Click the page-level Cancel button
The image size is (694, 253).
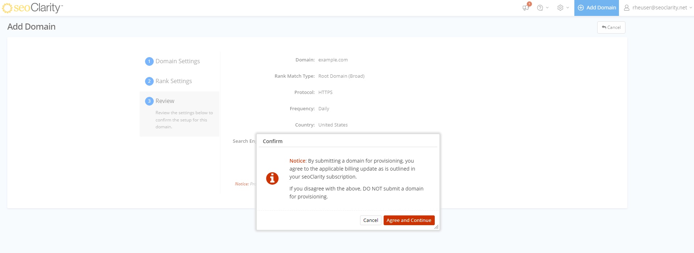click(611, 27)
